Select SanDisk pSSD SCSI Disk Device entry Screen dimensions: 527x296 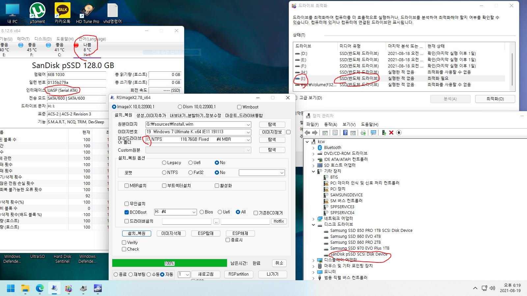click(x=359, y=254)
